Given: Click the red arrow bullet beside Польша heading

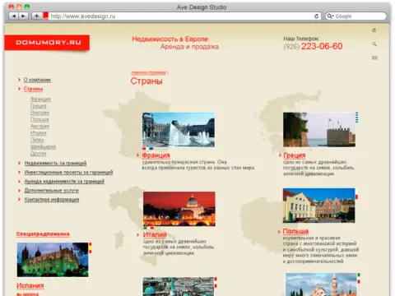Looking at the screenshot, I should point(279,232).
